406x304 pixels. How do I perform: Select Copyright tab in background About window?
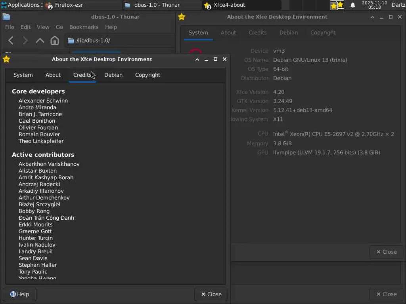[323, 33]
